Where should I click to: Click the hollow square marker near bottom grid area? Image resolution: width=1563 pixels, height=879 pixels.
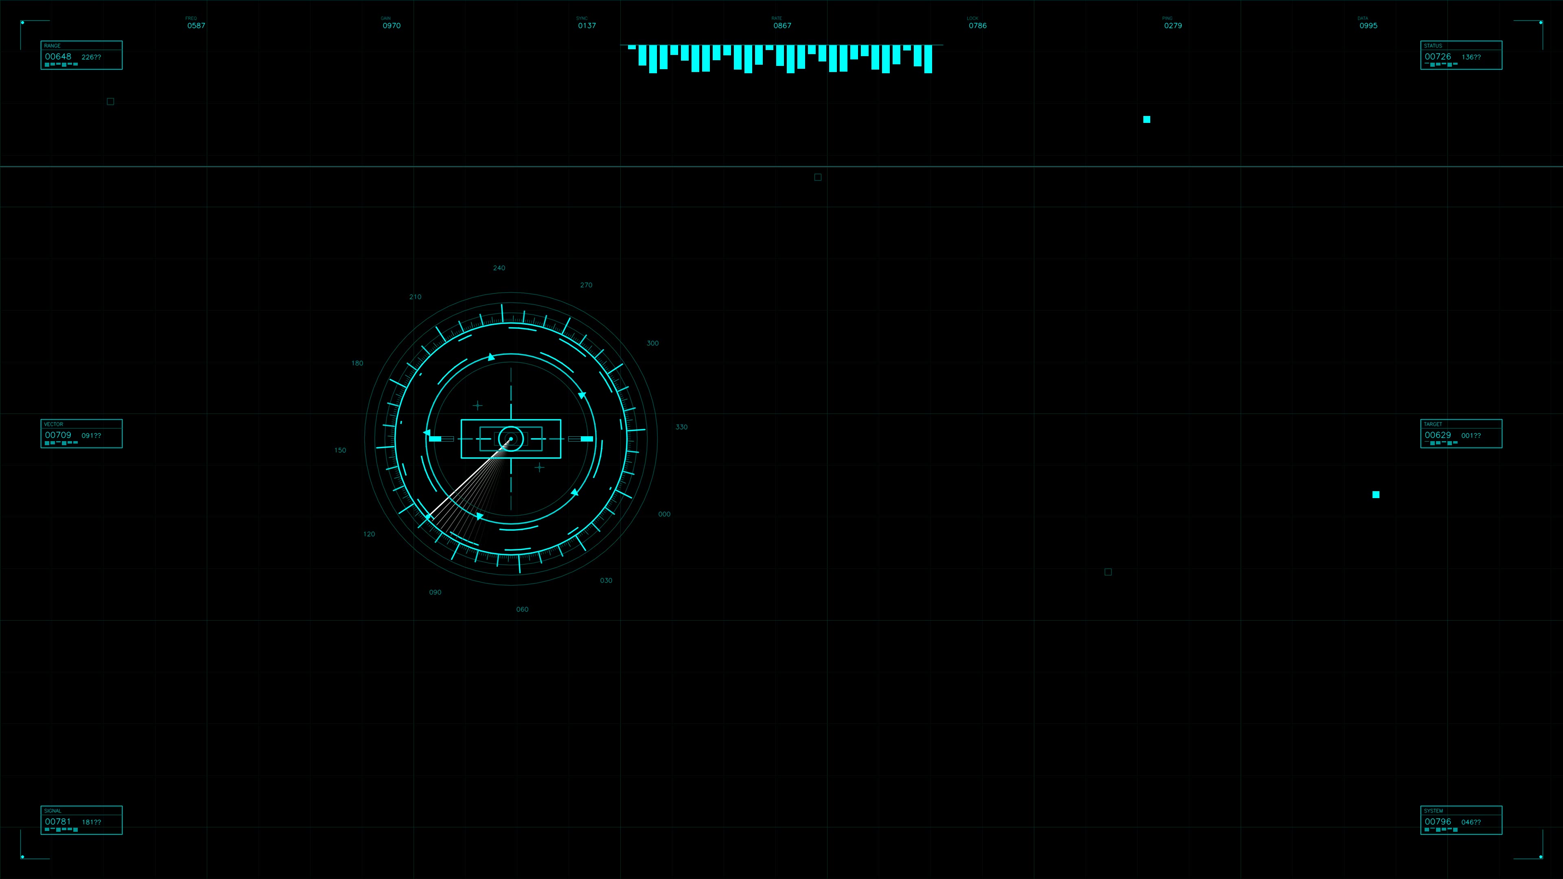click(1108, 572)
